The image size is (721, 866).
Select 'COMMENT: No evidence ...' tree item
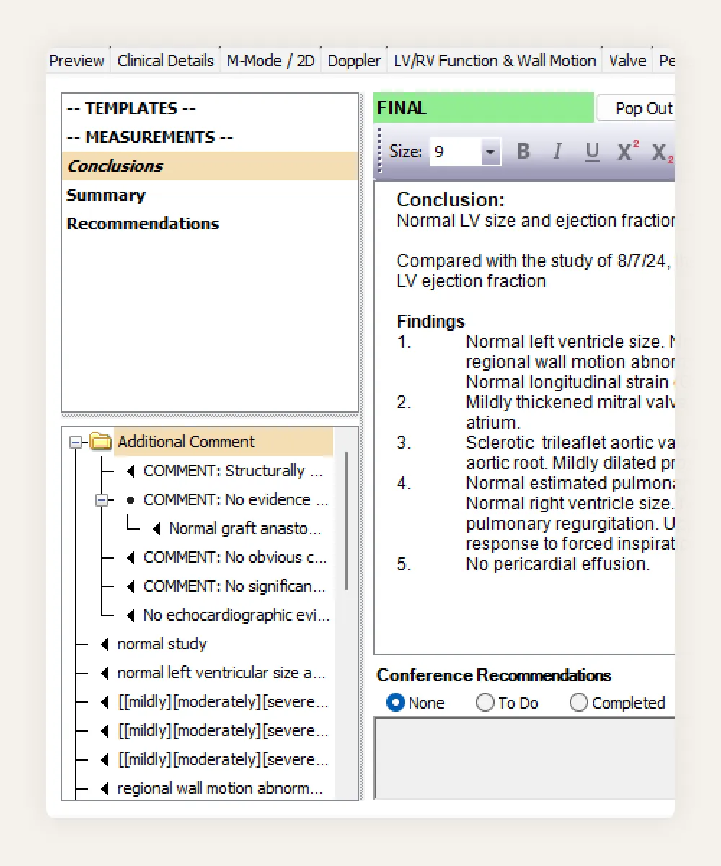tap(236, 499)
